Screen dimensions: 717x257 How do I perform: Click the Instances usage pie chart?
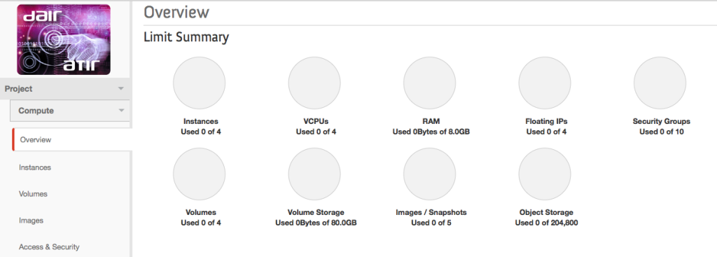tap(199, 83)
